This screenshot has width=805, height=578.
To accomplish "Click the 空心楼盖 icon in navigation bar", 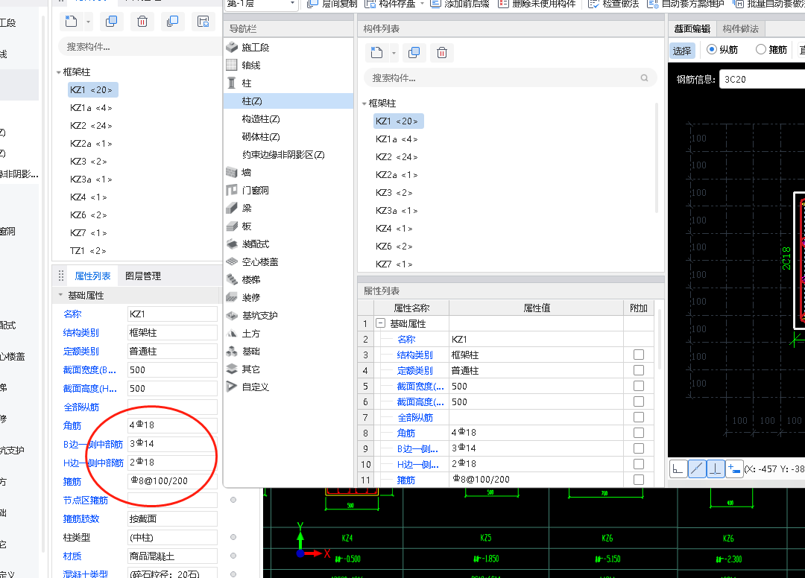I will [x=232, y=262].
